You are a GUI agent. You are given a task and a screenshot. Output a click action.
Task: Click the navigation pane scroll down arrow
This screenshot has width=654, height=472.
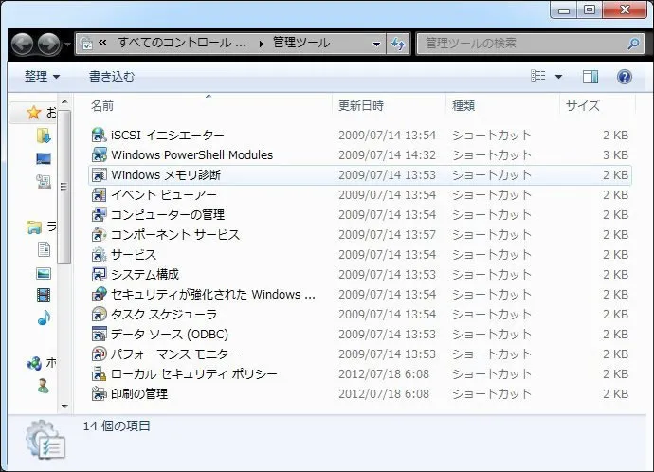(64, 406)
